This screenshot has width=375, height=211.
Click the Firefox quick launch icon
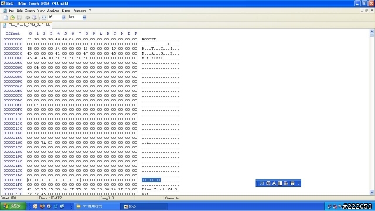click(42, 206)
